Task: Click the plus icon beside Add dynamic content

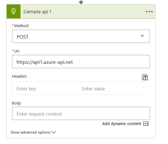Action: click(146, 124)
